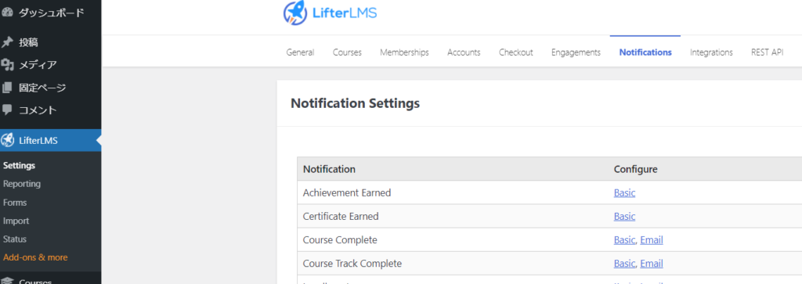
Task: Open Email link for Course Complete
Action: coord(652,240)
